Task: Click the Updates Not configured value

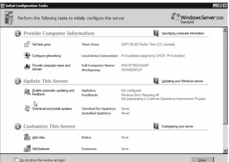Action: click(x=131, y=90)
